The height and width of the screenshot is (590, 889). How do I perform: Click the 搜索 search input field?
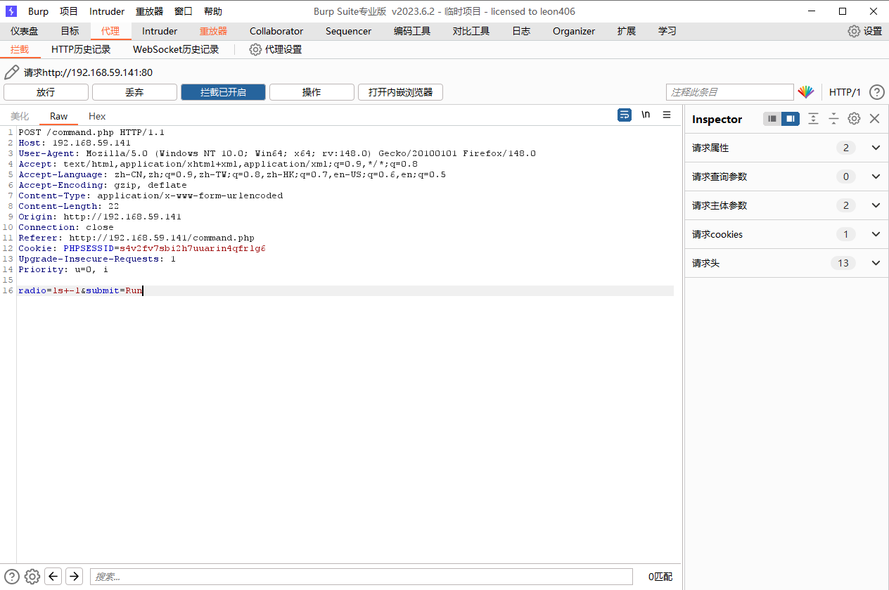point(362,577)
